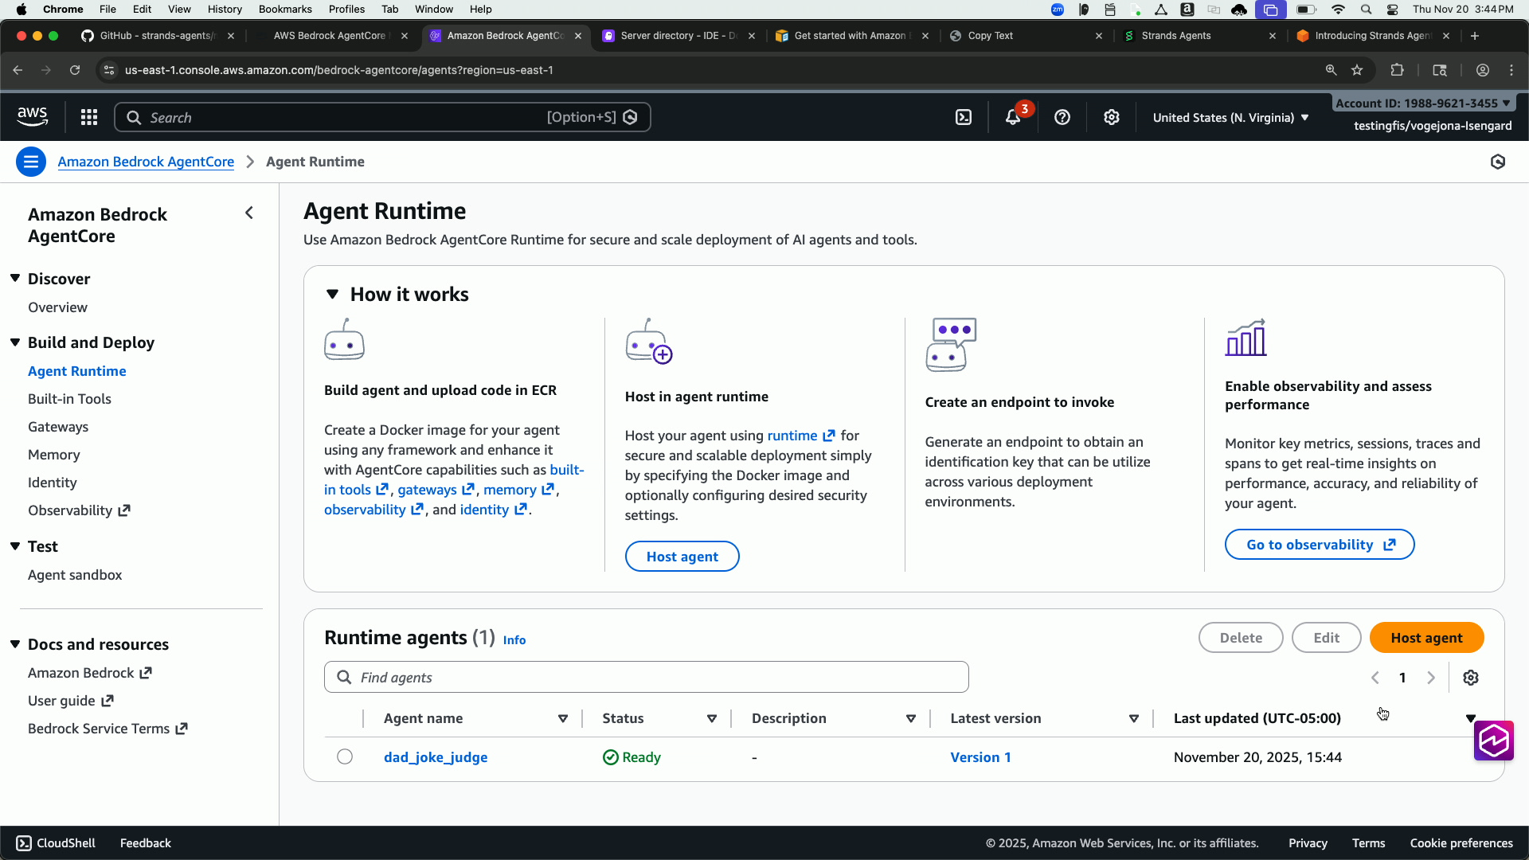Go to previous page of runtime agents
The width and height of the screenshot is (1529, 860).
coord(1375,678)
